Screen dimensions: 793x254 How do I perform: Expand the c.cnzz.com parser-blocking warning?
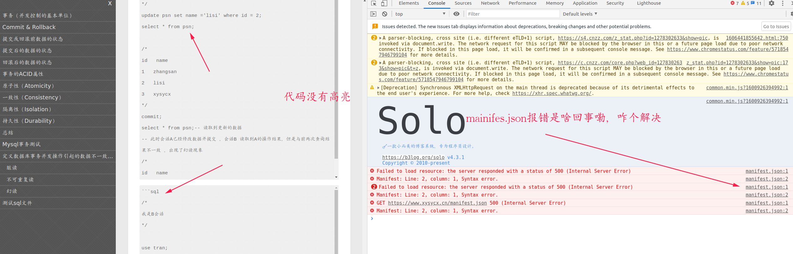pyautogui.click(x=380, y=63)
